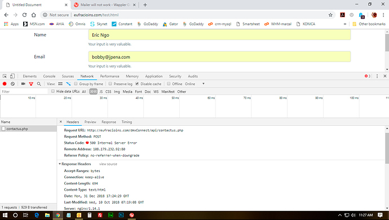
Task: Enable Group by frame checkbox
Action: pyautogui.click(x=76, y=83)
